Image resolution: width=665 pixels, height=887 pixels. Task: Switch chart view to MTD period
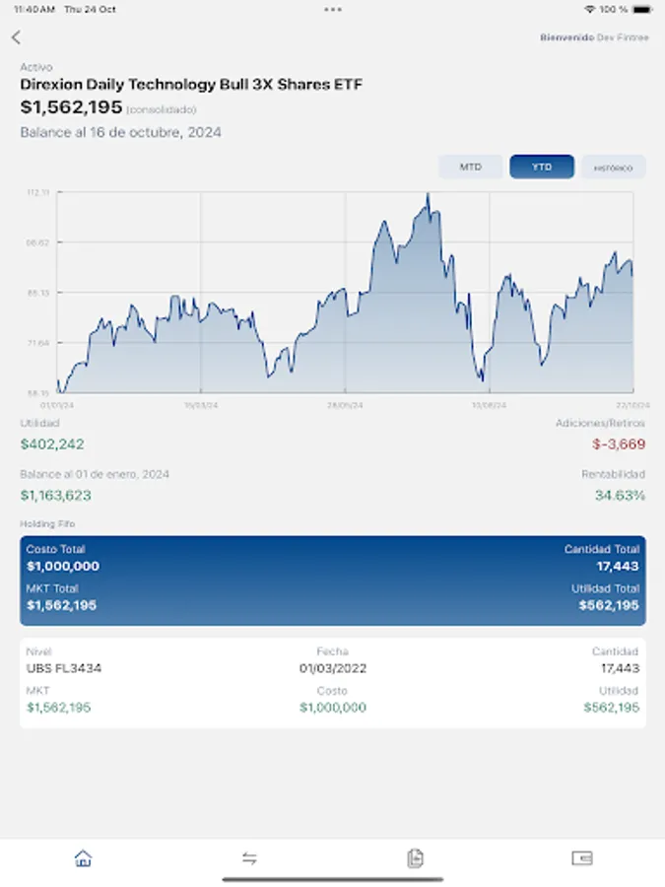tap(470, 167)
